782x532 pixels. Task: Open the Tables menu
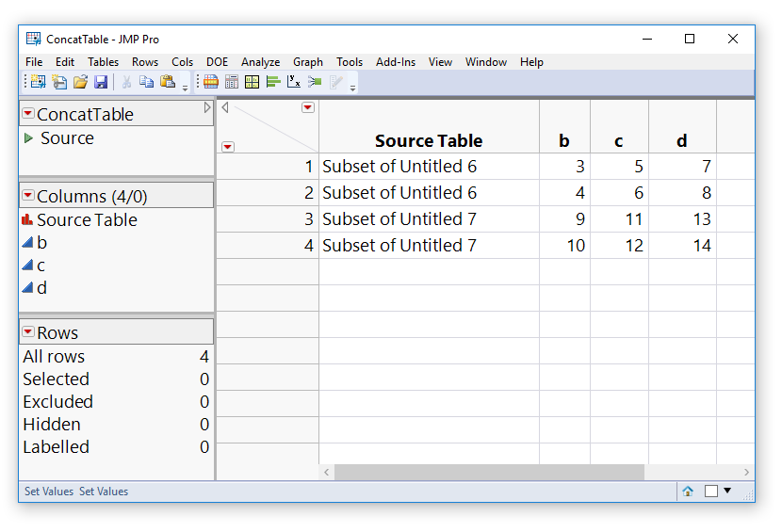[104, 62]
